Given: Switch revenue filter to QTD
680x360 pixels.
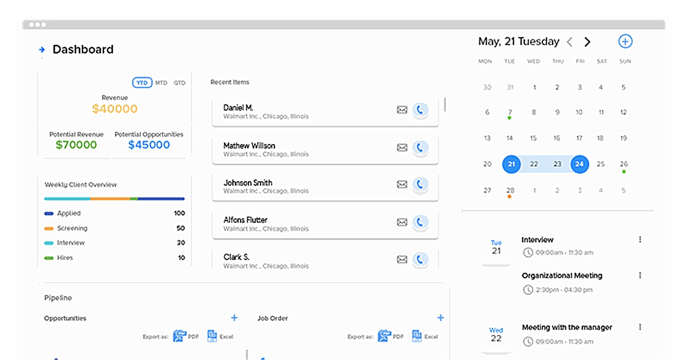Looking at the screenshot, I should 179,82.
